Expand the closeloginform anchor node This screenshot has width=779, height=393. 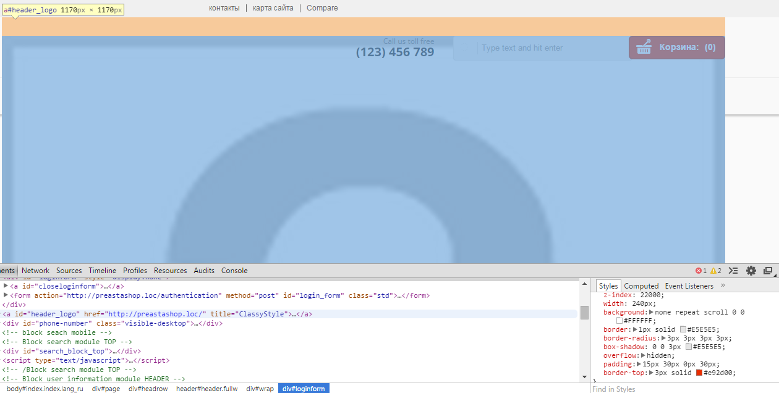pos(6,286)
